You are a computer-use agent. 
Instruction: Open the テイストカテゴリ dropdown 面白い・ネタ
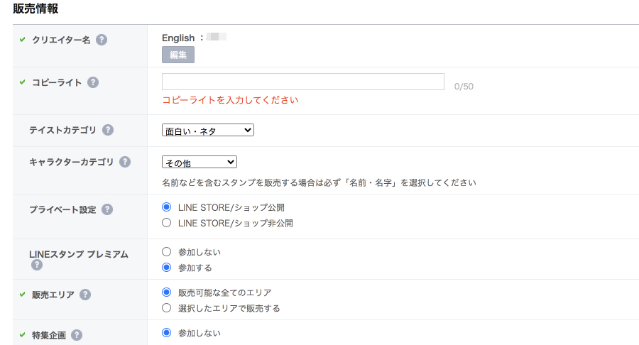(208, 130)
